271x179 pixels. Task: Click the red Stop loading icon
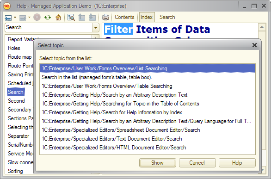37,17
